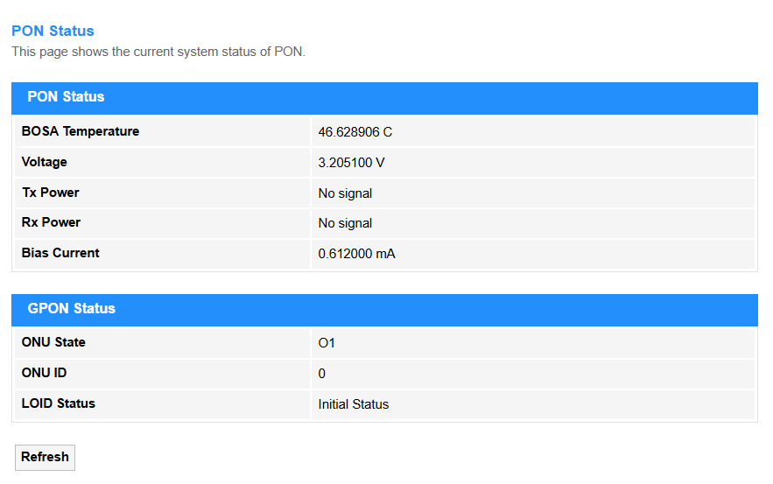Click the PON Status page title

[x=53, y=31]
